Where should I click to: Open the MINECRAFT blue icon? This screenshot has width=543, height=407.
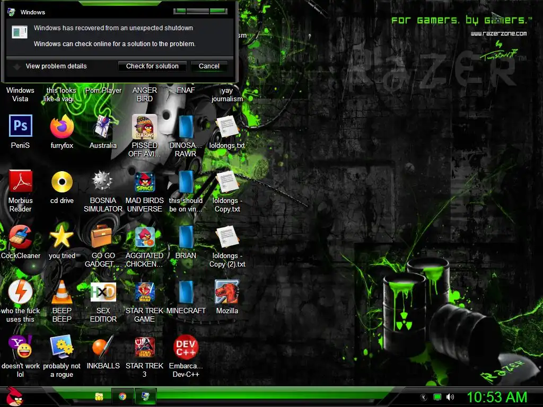point(186,292)
